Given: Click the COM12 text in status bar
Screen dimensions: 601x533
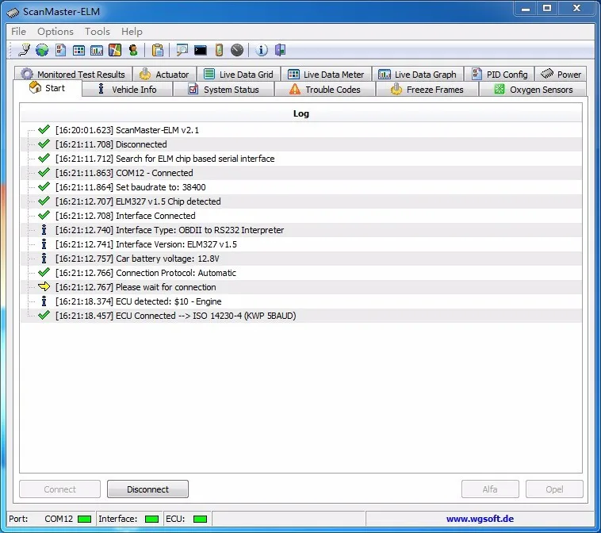Looking at the screenshot, I should 59,519.
